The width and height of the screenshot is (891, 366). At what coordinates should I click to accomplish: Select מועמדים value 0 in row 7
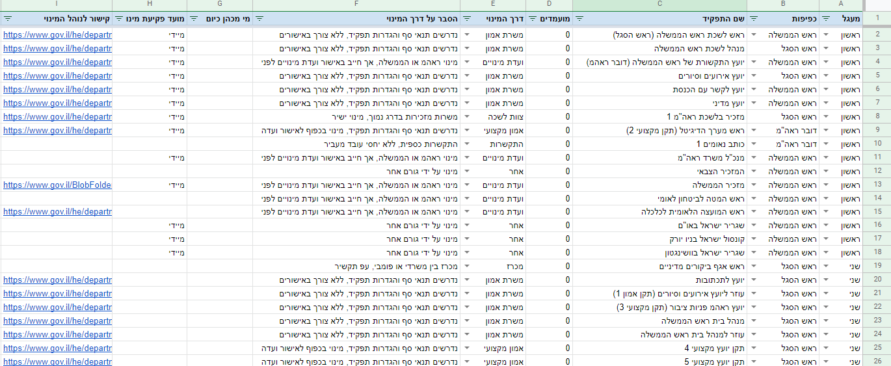click(550, 103)
